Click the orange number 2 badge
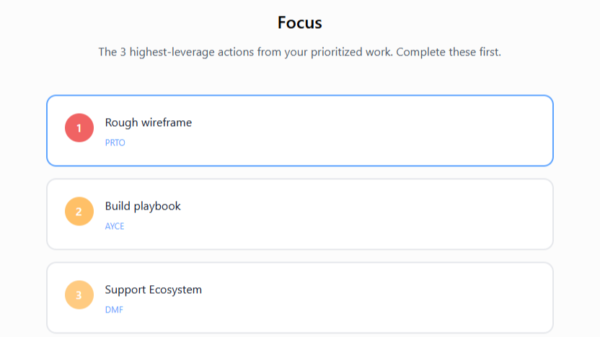The image size is (600, 337). pyautogui.click(x=79, y=212)
